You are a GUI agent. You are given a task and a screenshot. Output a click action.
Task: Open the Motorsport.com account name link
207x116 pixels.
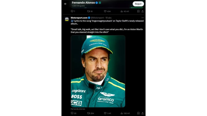coord(79,18)
